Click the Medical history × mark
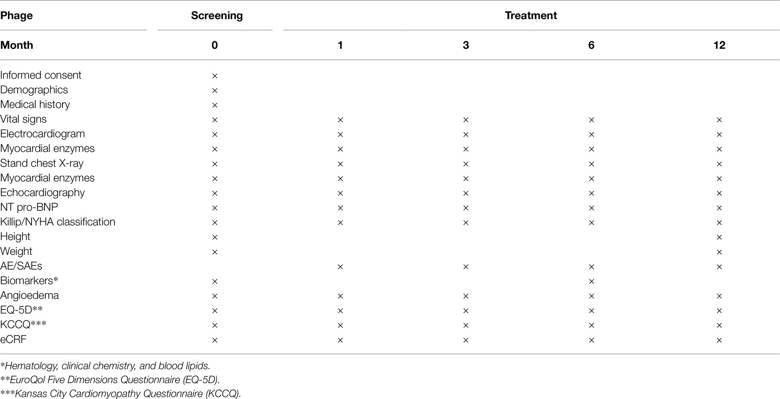The height and width of the screenshot is (399, 780). point(215,105)
